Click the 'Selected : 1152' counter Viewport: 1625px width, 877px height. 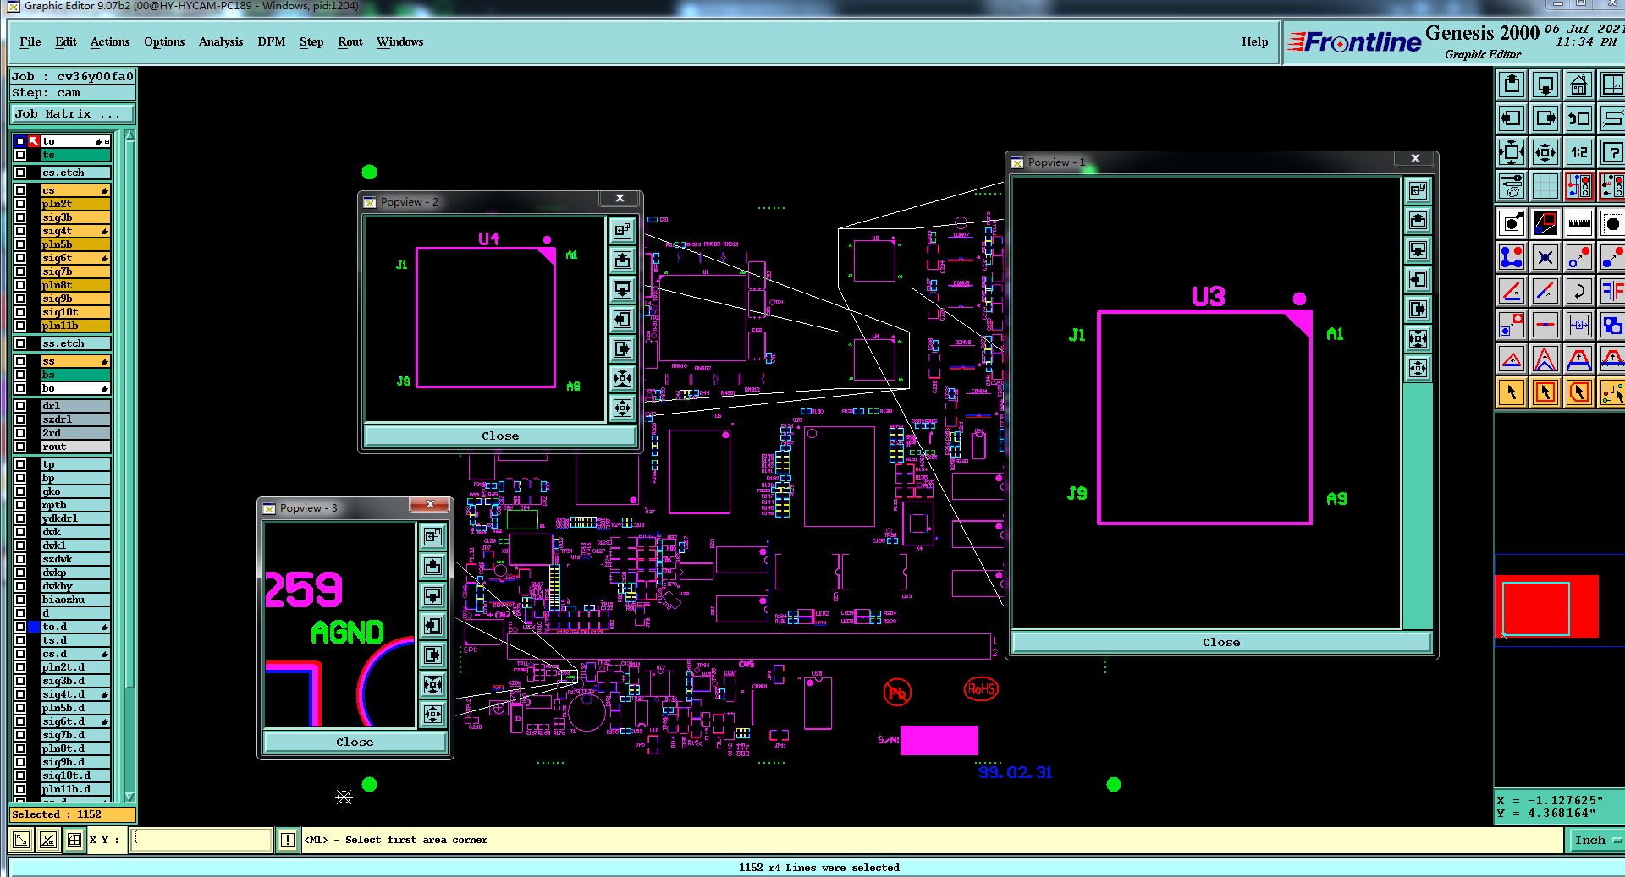tap(72, 814)
